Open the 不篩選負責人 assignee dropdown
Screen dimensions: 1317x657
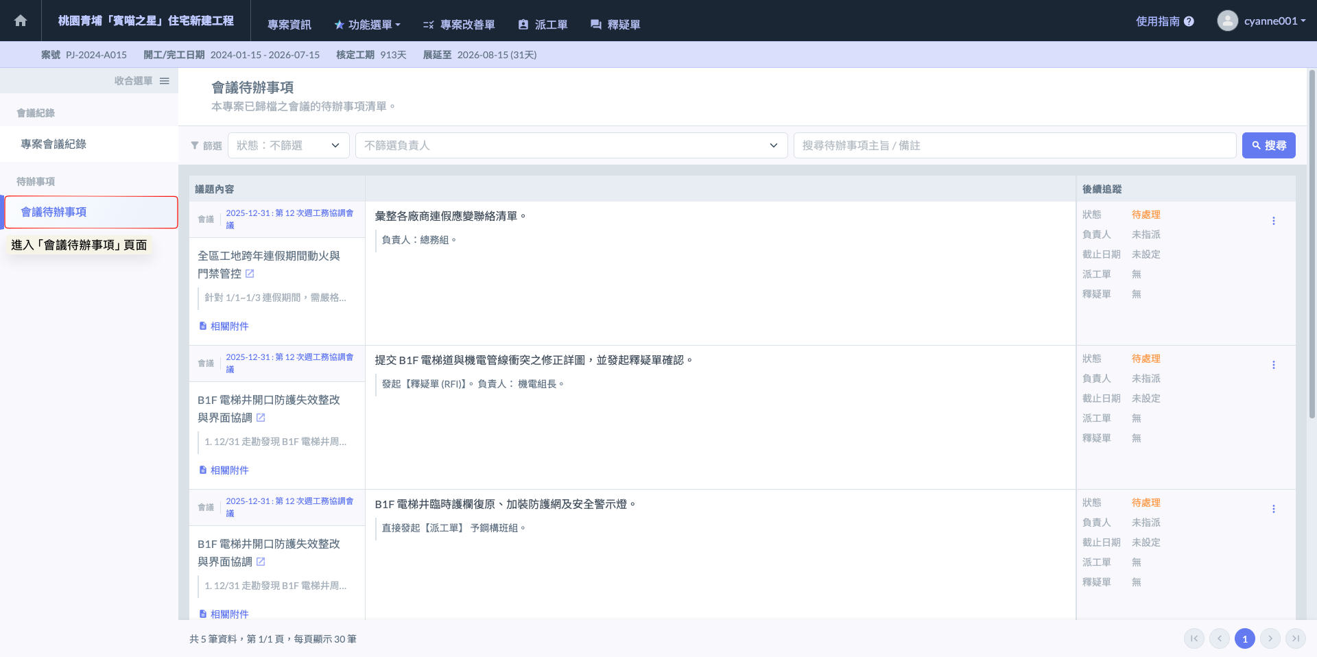pos(571,145)
